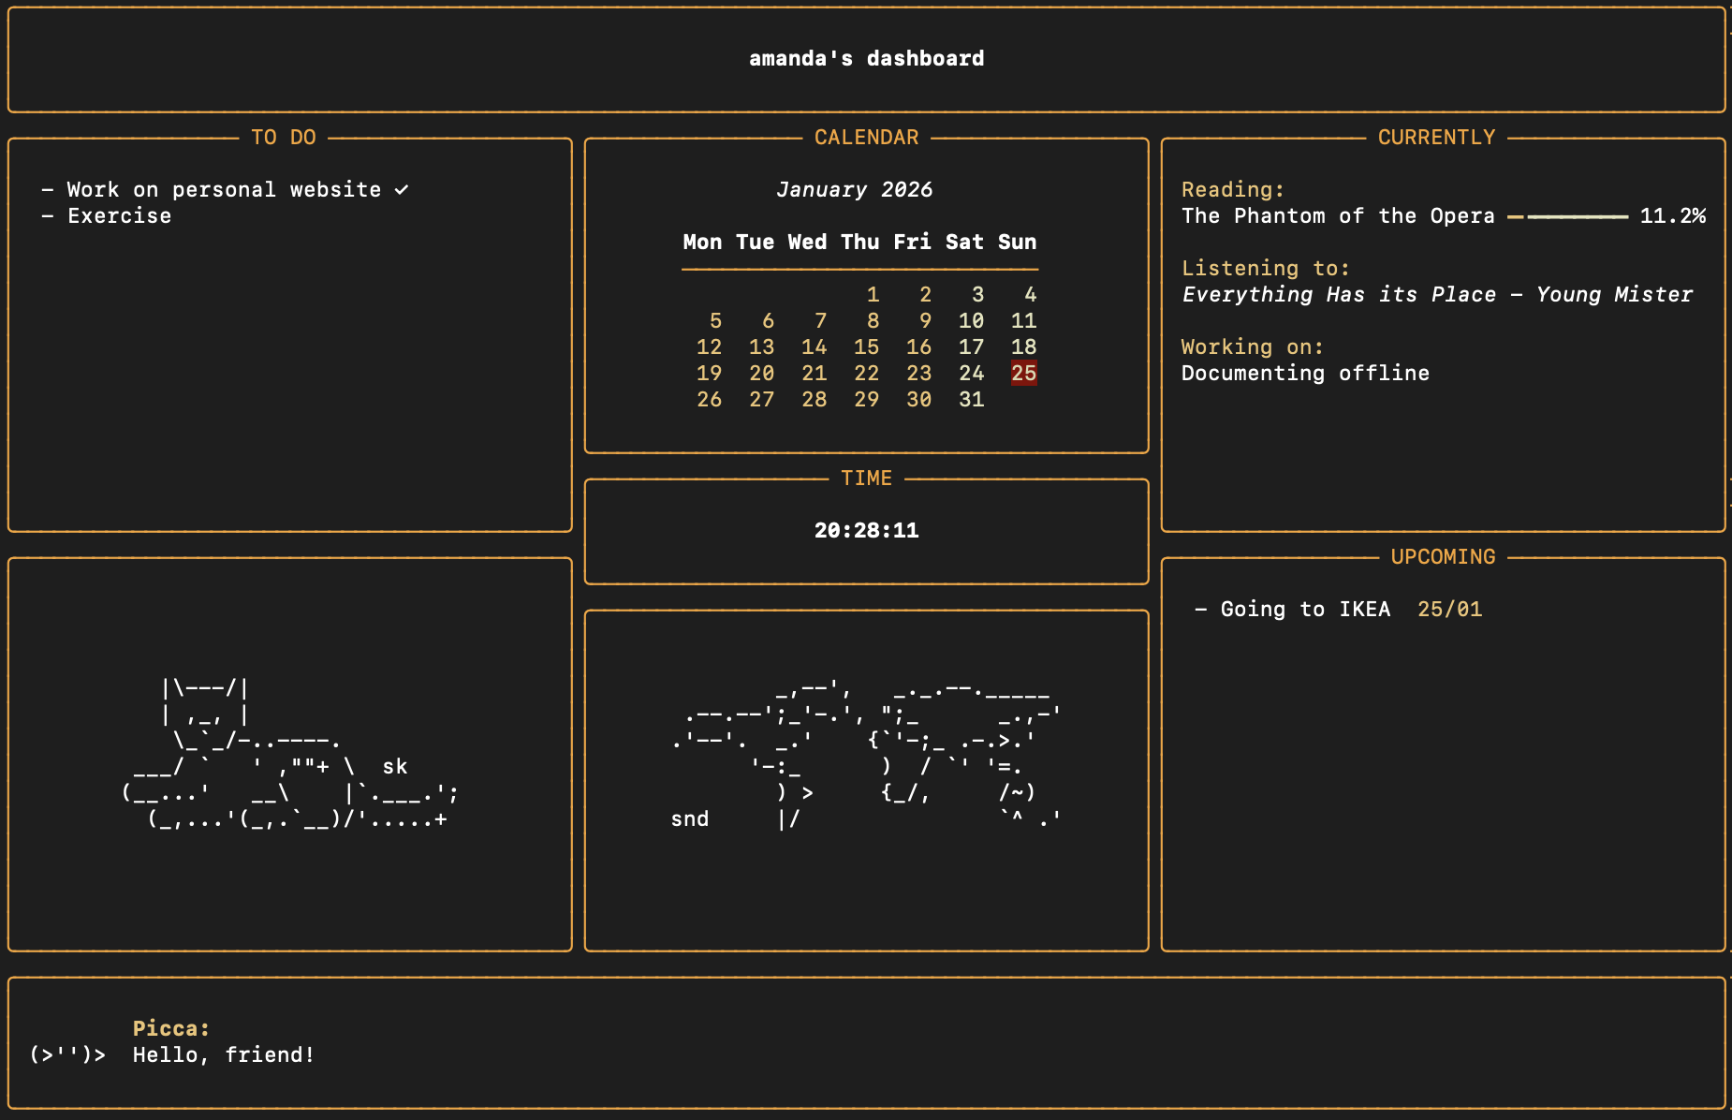Click the checkmark beside personal website task
The height and width of the screenshot is (1120, 1732).
(x=402, y=190)
